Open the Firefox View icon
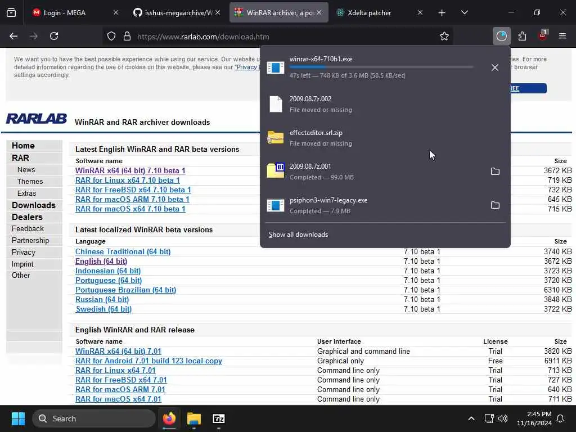 click(11, 13)
